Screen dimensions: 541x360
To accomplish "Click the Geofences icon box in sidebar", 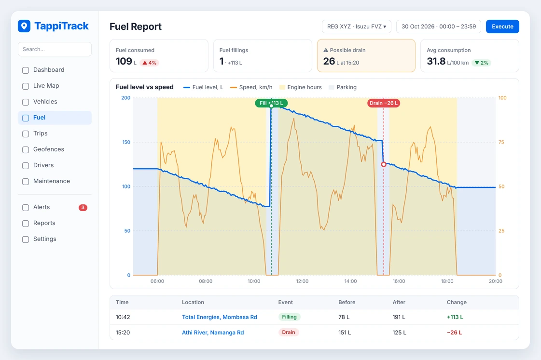I will (x=26, y=149).
